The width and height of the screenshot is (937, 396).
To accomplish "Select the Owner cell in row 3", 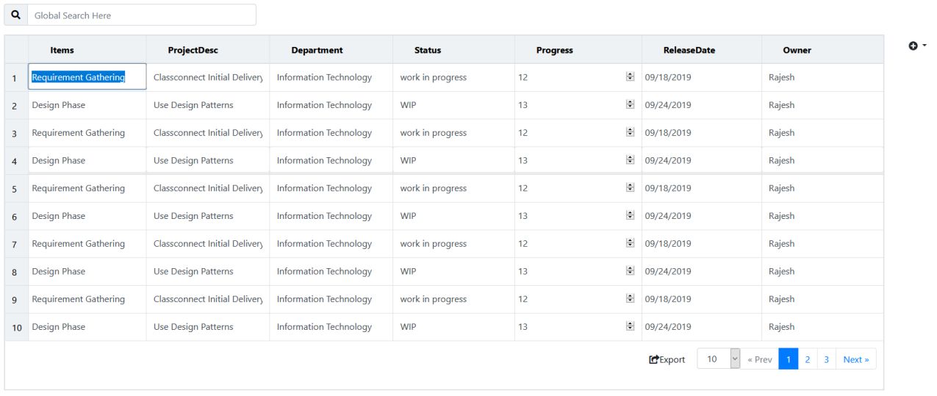I will (x=781, y=133).
